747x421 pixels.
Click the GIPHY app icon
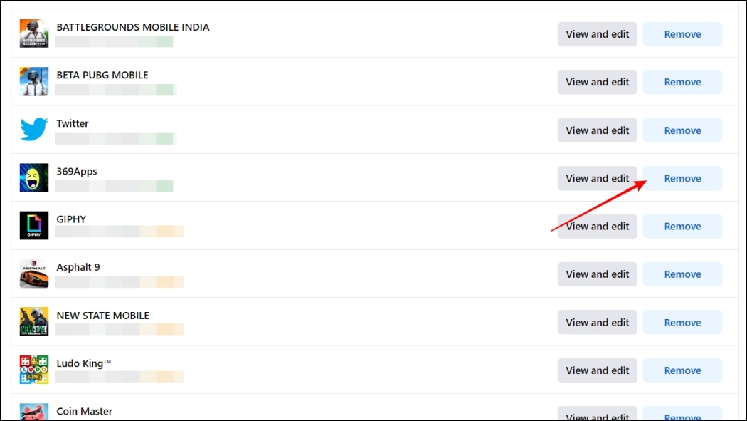34,226
